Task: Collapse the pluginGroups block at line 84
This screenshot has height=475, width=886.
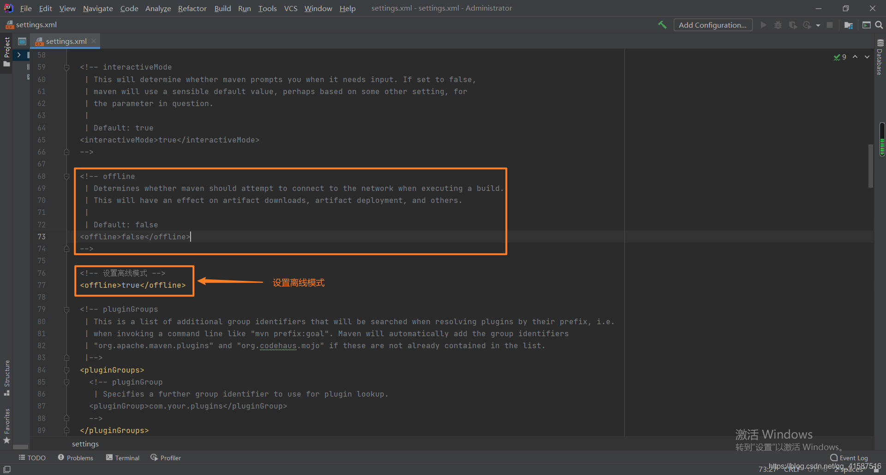Action: pos(66,369)
